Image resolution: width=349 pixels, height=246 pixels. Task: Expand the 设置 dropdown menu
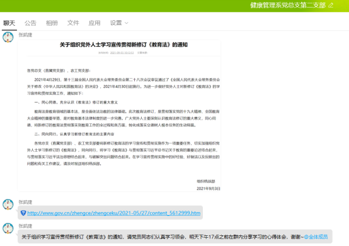[119, 23]
